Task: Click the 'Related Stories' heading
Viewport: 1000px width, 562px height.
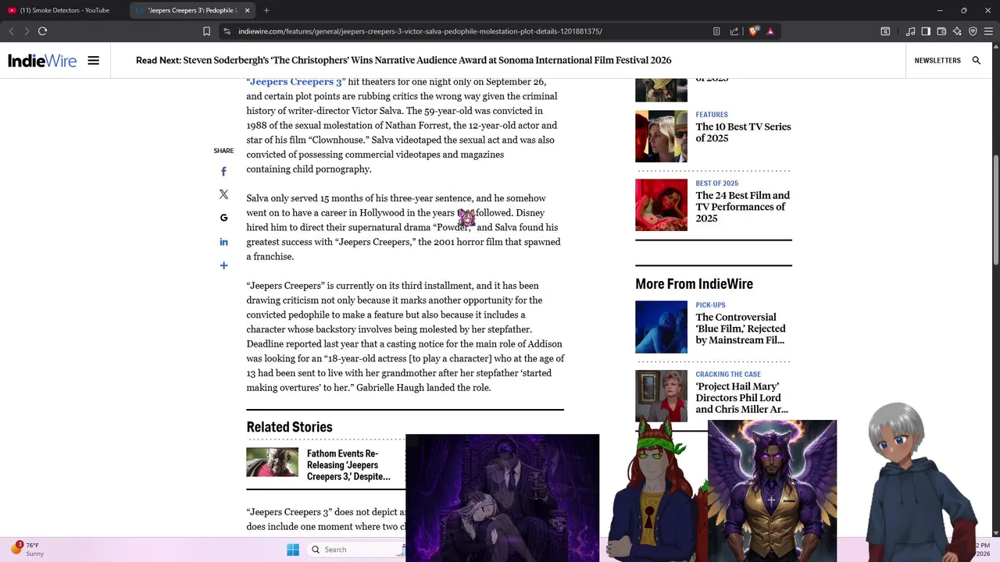Action: [x=289, y=426]
